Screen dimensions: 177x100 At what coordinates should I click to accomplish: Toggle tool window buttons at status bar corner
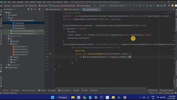point(1,93)
